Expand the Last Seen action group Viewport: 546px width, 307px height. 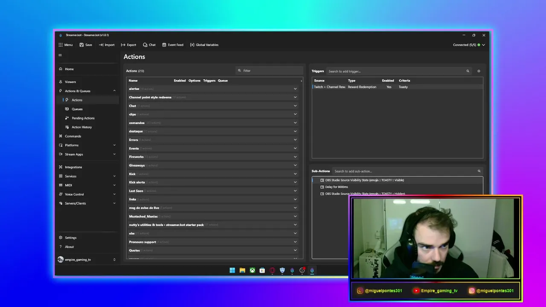coord(295,191)
